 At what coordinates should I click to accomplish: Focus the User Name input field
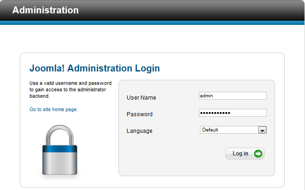coord(233,96)
